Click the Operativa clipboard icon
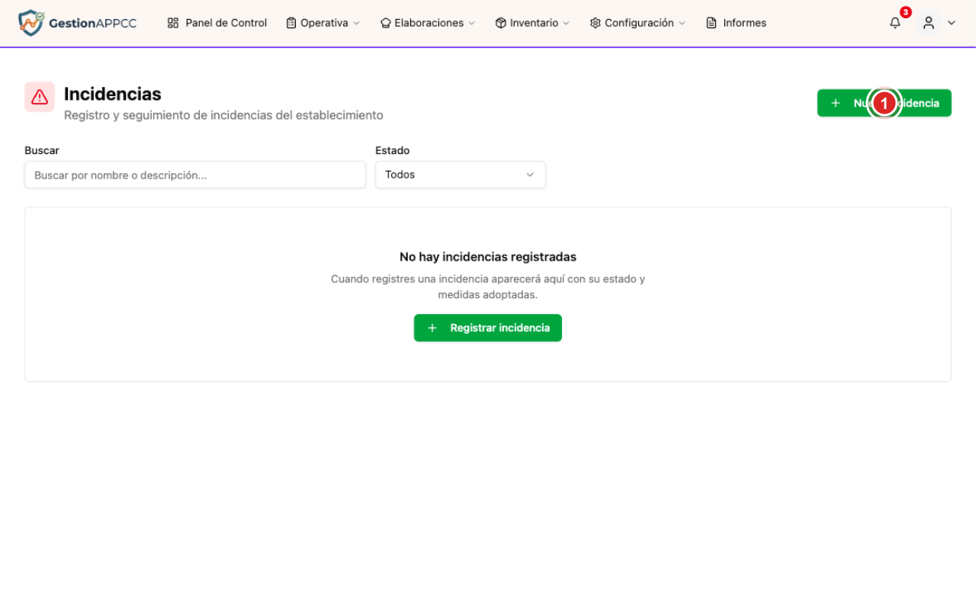Image resolution: width=976 pixels, height=610 pixels. click(291, 23)
